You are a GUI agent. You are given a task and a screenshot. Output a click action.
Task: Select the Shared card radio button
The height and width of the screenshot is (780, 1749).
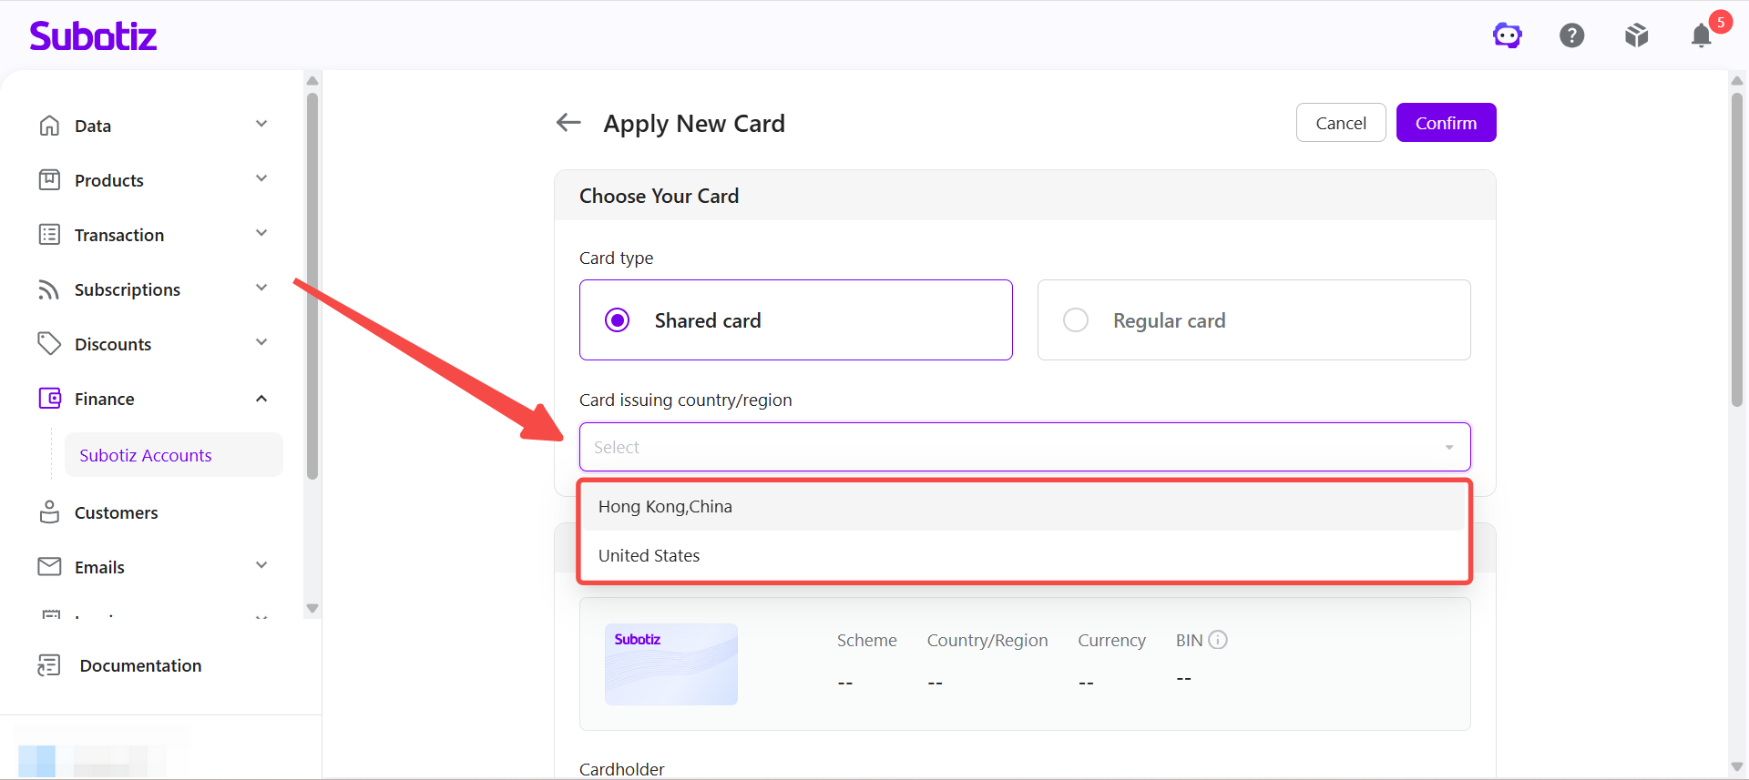[x=618, y=320]
